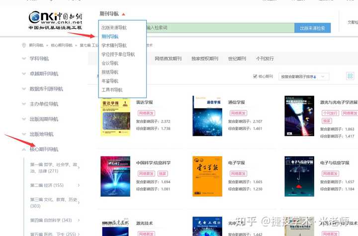Viewport: 358px width, 236px height.
Task: Click 复合影响因子: 1.694 value
Action: (x=153, y=182)
